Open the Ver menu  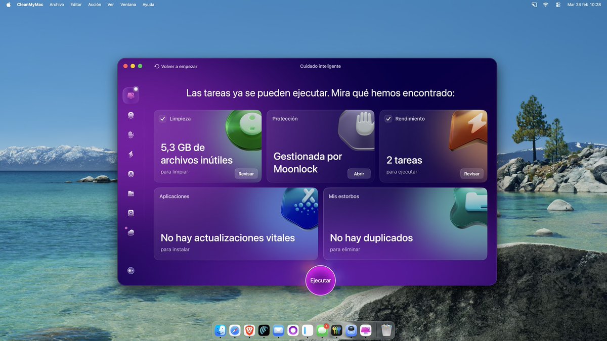point(111,5)
